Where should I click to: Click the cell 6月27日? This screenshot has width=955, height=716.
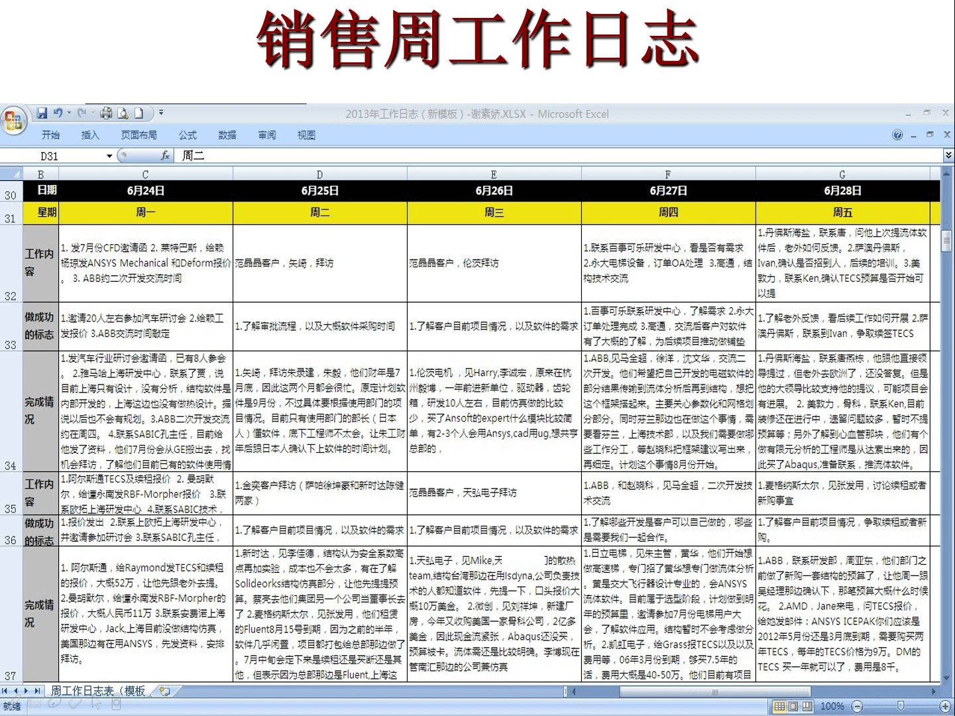coord(669,191)
